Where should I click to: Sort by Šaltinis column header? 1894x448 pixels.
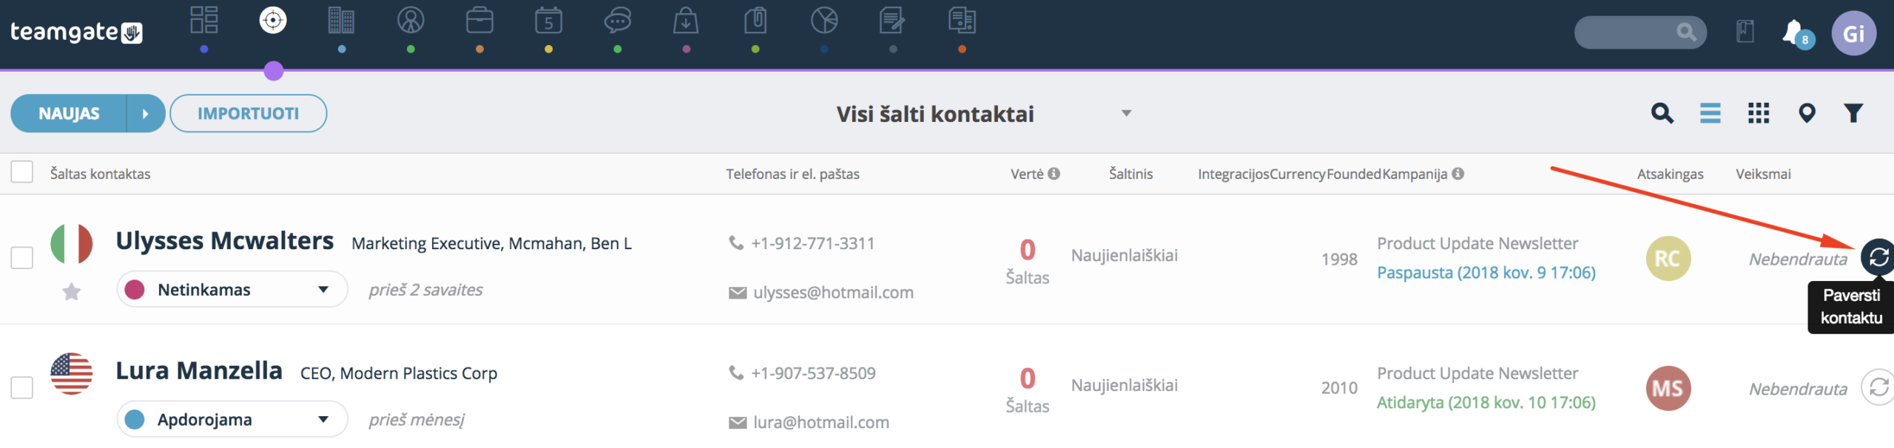coord(1130,174)
